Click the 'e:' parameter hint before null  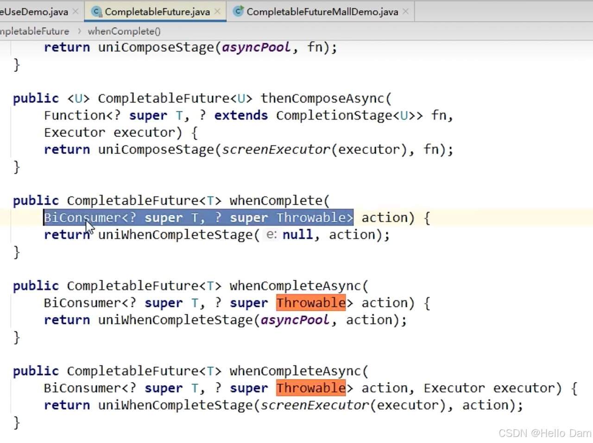(x=271, y=234)
